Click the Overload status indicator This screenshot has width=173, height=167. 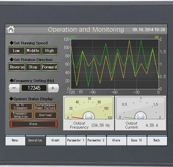[x=46, y=115]
